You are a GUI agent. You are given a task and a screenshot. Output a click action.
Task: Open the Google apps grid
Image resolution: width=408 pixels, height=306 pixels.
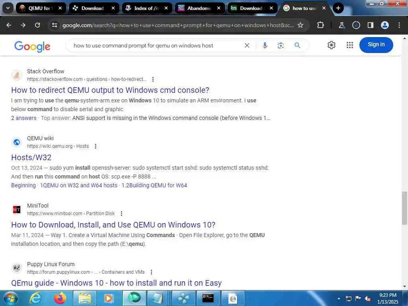(x=350, y=45)
